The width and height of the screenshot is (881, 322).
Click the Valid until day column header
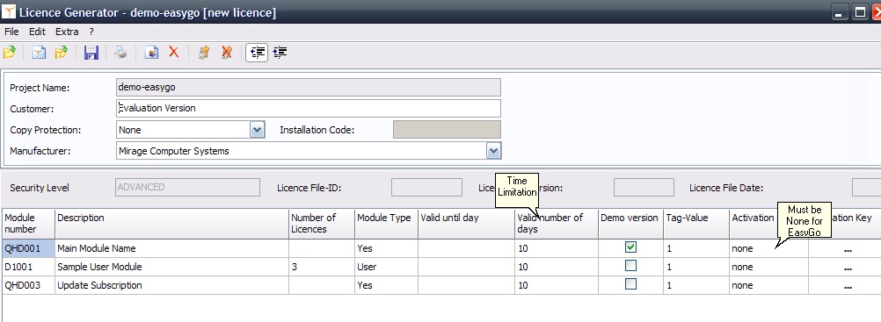coord(466,223)
